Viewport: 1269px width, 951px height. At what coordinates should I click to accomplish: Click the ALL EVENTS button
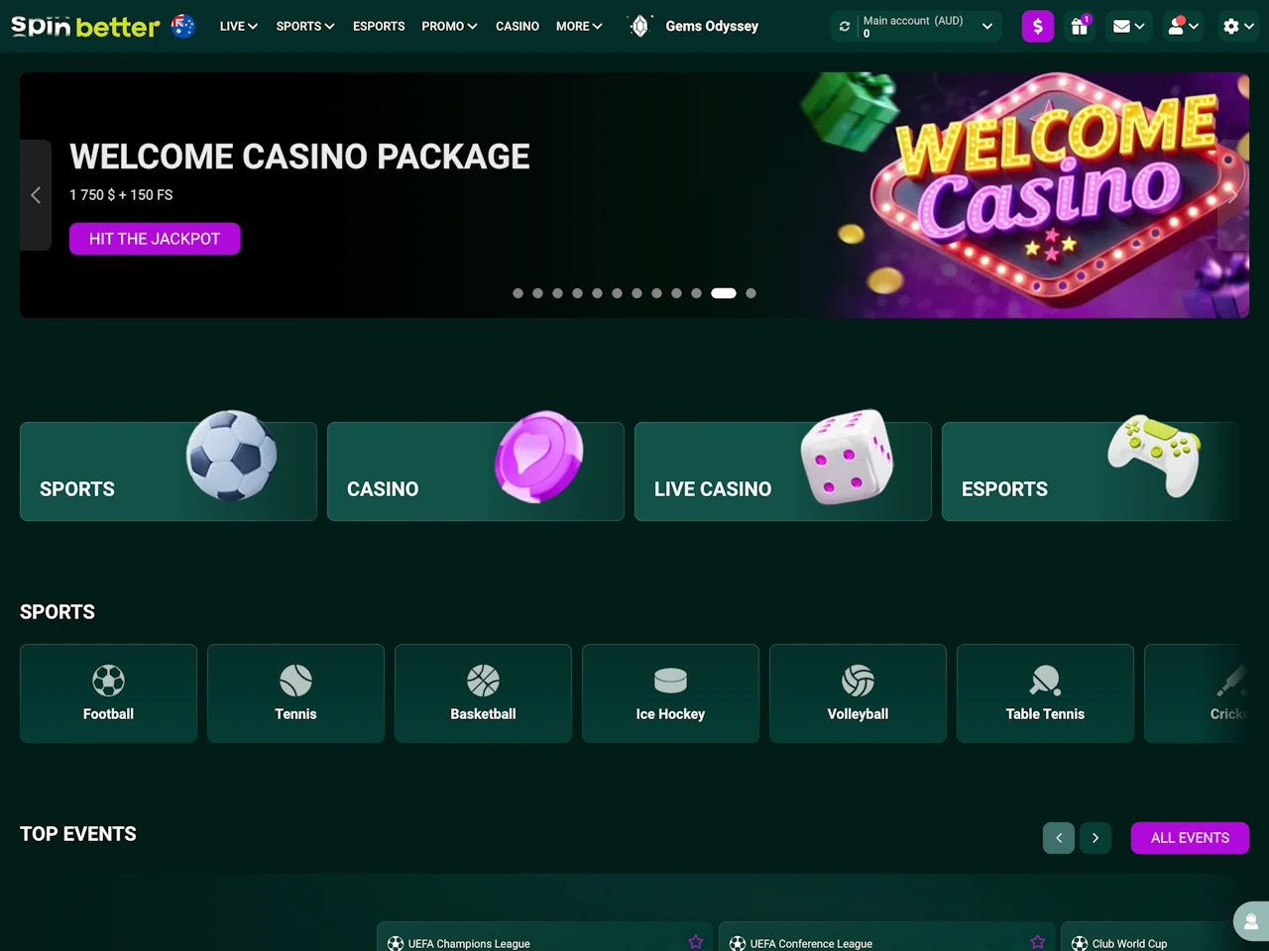pyautogui.click(x=1190, y=838)
